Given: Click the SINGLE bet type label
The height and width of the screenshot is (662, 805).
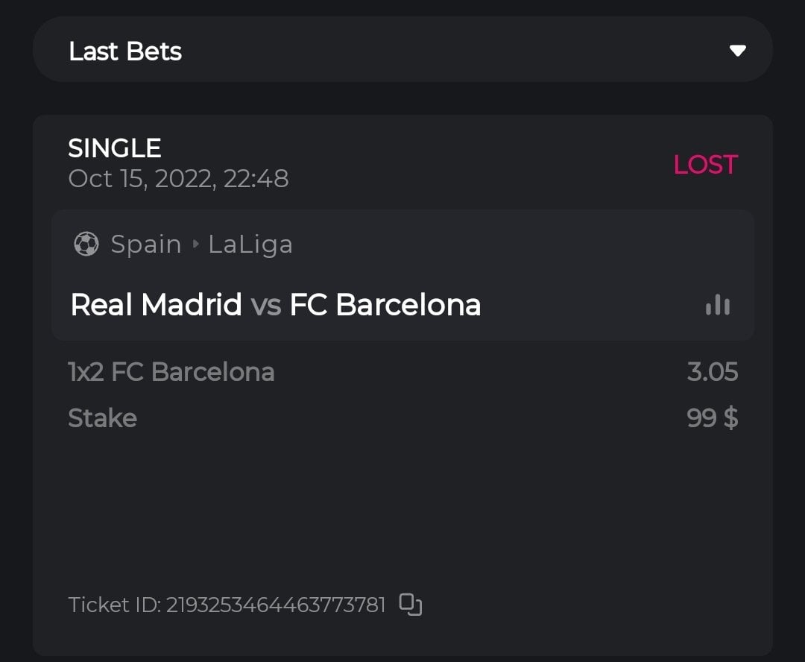Looking at the screenshot, I should pos(115,148).
